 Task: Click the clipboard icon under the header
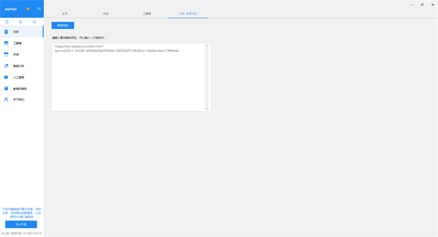coord(7,22)
